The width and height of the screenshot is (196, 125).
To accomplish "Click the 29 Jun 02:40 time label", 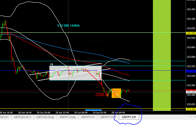I will (99, 113).
